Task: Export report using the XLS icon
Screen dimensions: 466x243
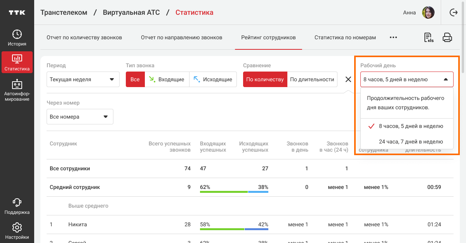Action: coord(429,38)
